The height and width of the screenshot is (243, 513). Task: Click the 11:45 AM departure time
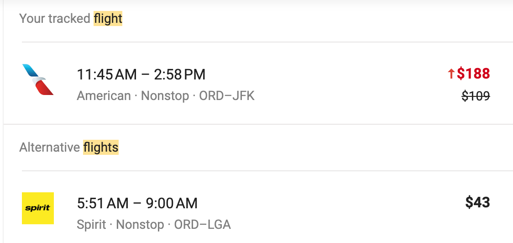(107, 74)
